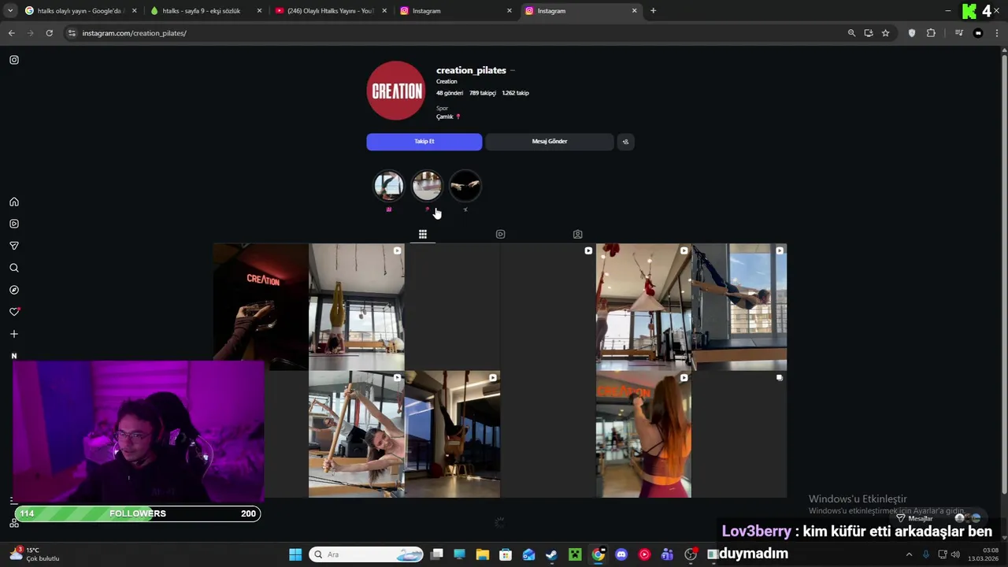1008x567 pixels.
Task: Open the woman in maroon top post
Action: 643,435
